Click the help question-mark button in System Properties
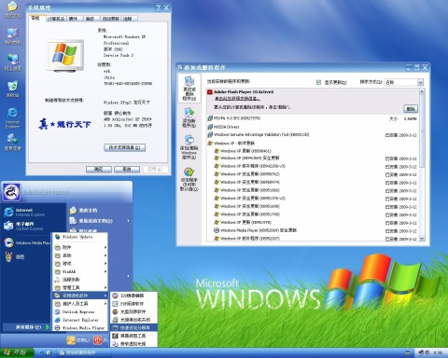 click(159, 8)
